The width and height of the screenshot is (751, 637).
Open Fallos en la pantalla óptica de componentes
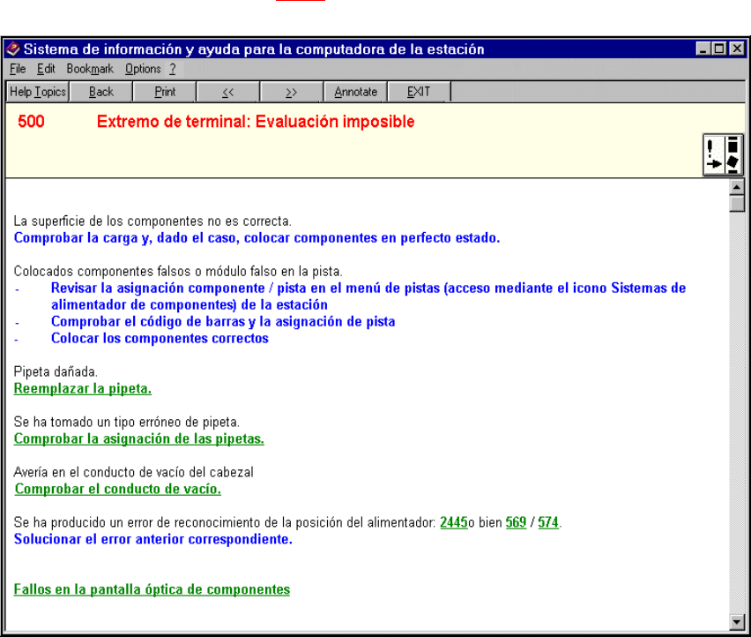152,589
